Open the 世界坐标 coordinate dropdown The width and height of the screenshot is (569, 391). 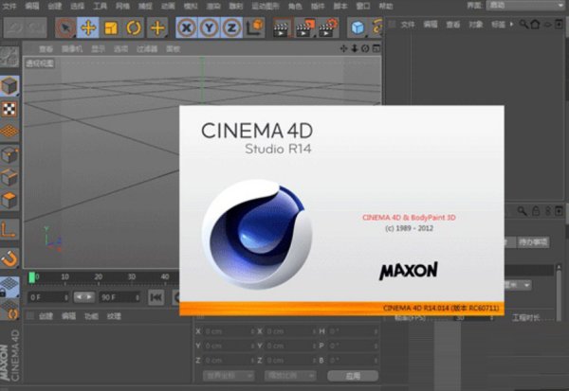click(229, 376)
